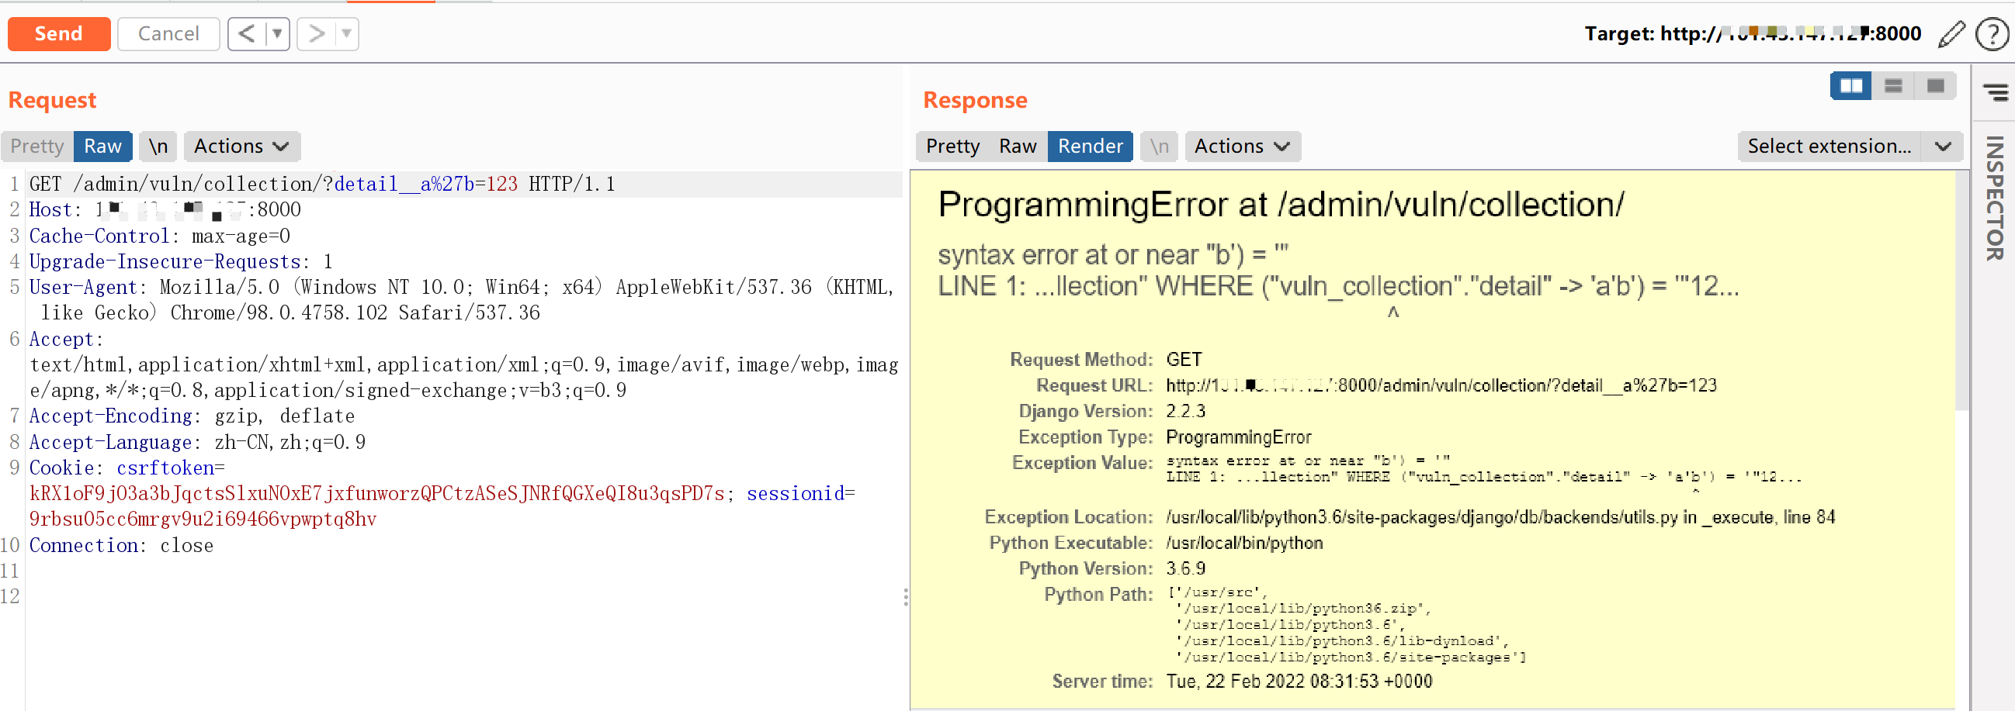Enable Pretty formatting for the request
This screenshot has width=2015, height=711.
(35, 146)
